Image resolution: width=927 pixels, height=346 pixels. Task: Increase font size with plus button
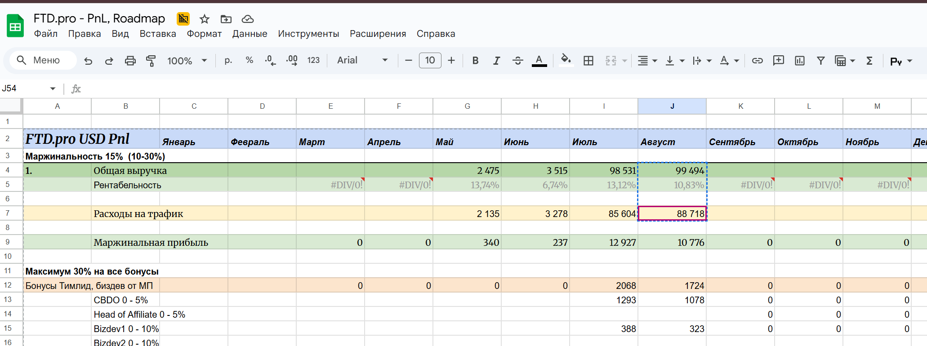[451, 60]
